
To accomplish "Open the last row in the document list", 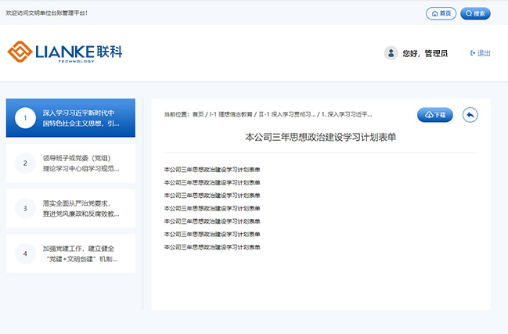I will (212, 246).
